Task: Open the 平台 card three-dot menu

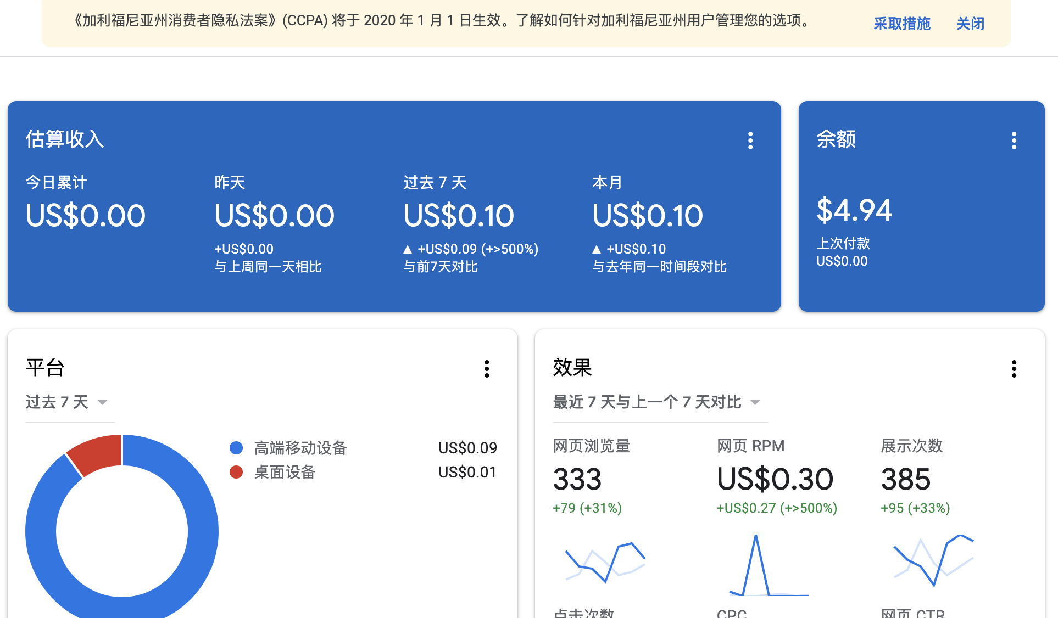Action: [487, 369]
